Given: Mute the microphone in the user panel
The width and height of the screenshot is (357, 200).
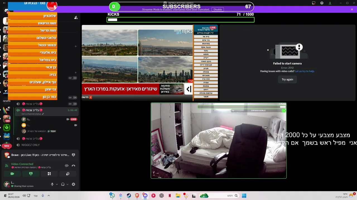Looking at the screenshot, I should (x=52, y=184).
